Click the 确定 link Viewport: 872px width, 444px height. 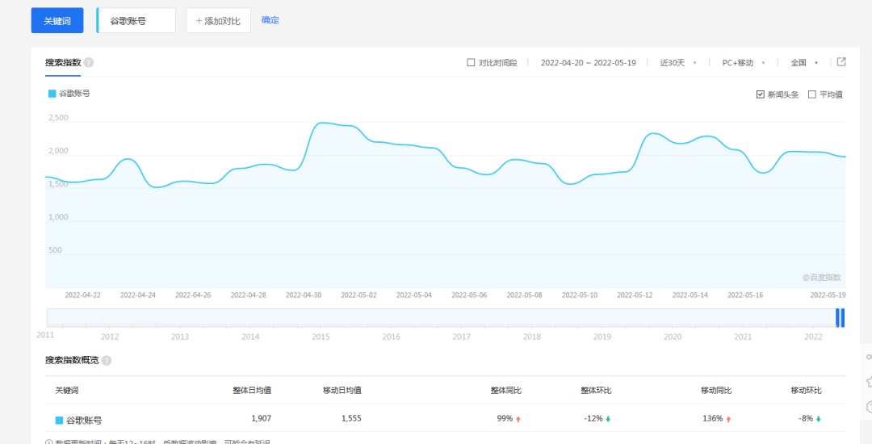[x=270, y=20]
